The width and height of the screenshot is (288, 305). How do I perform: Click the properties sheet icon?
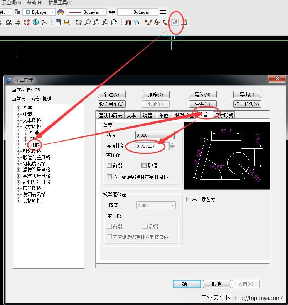pos(58,23)
